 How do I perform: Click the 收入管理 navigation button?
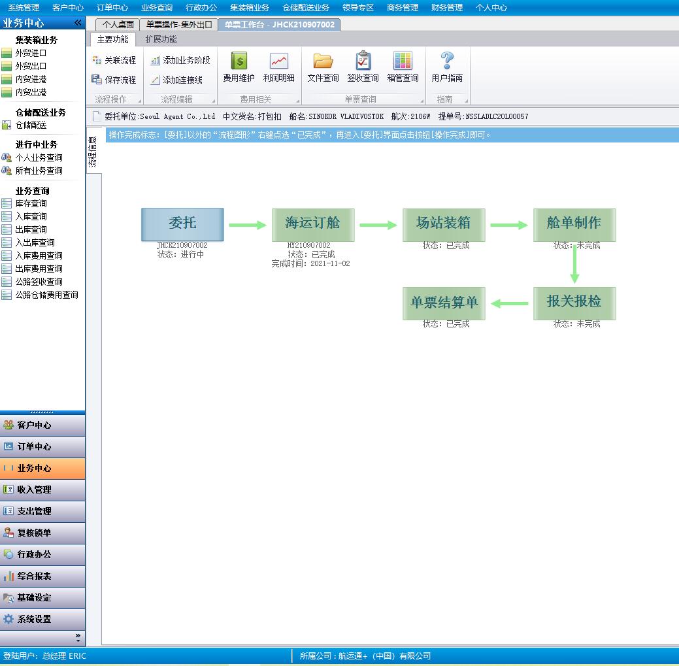pos(42,490)
